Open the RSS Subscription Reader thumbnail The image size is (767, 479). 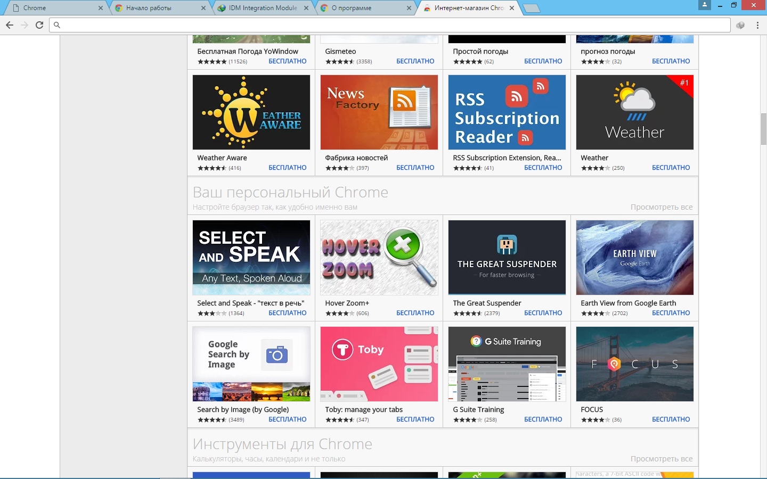(x=507, y=112)
